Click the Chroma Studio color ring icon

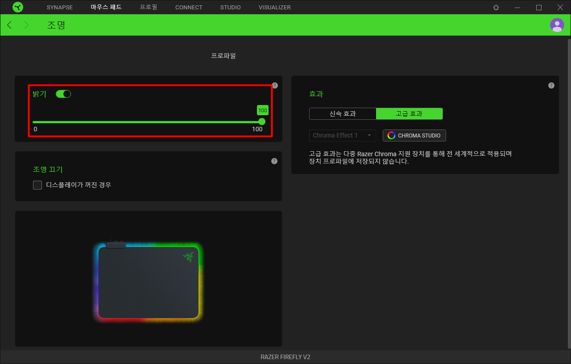(x=391, y=136)
